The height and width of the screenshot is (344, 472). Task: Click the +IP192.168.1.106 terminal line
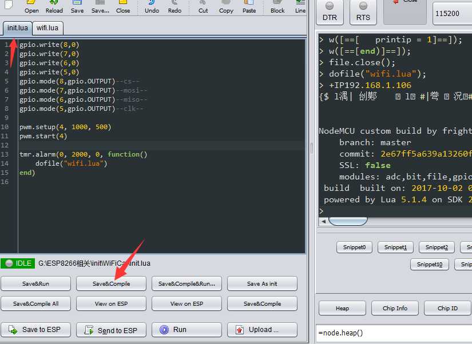tap(370, 85)
